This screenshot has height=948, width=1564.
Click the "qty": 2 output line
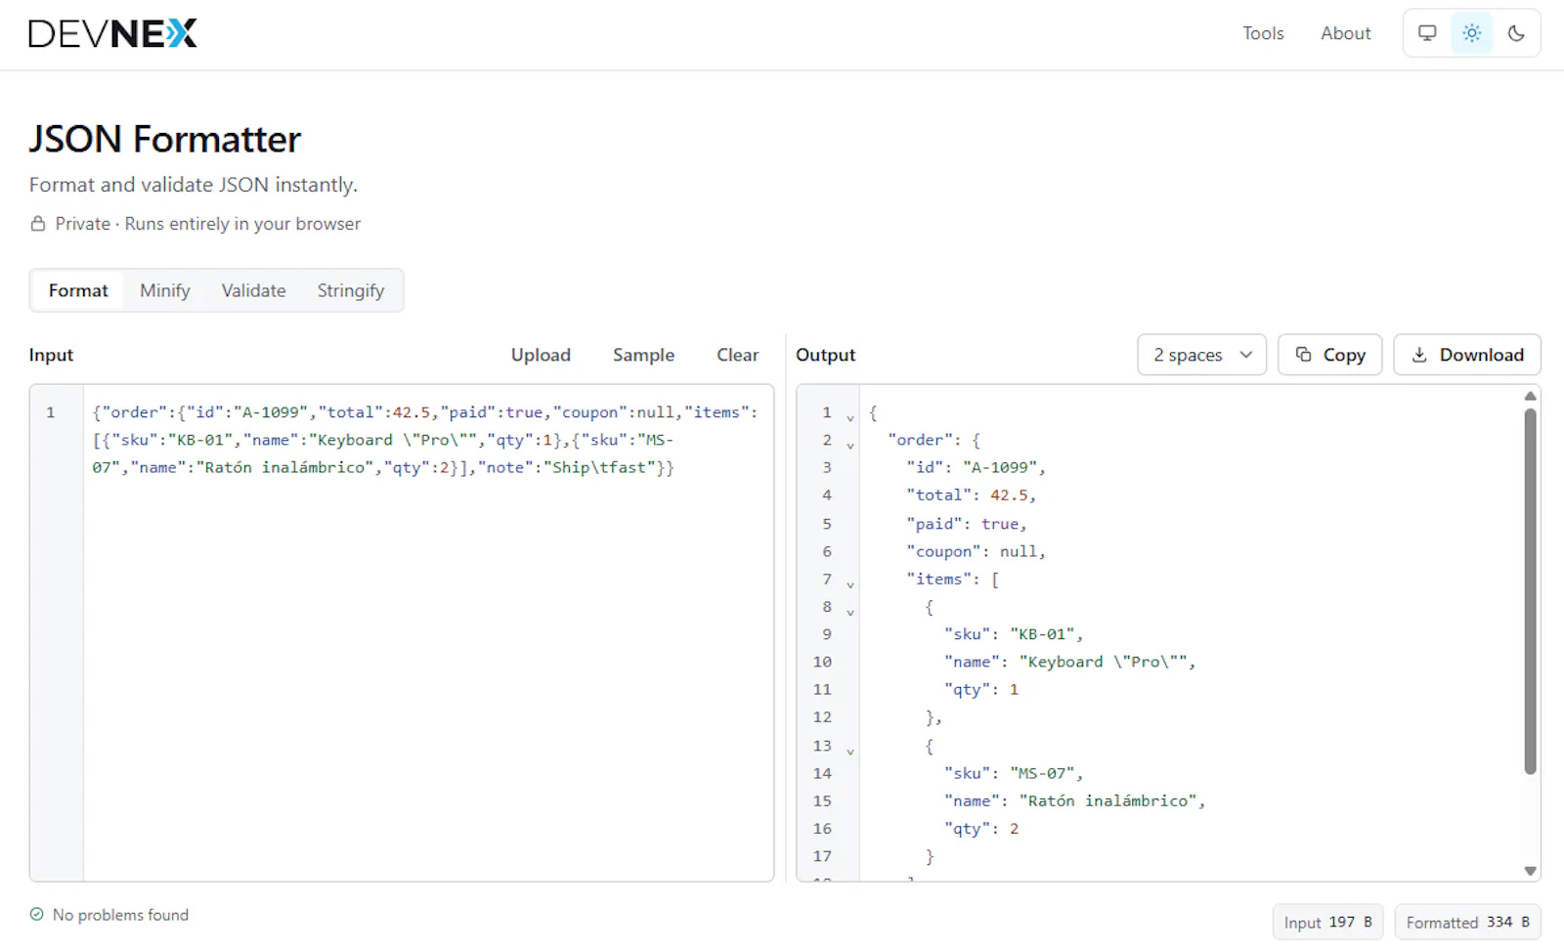(981, 828)
